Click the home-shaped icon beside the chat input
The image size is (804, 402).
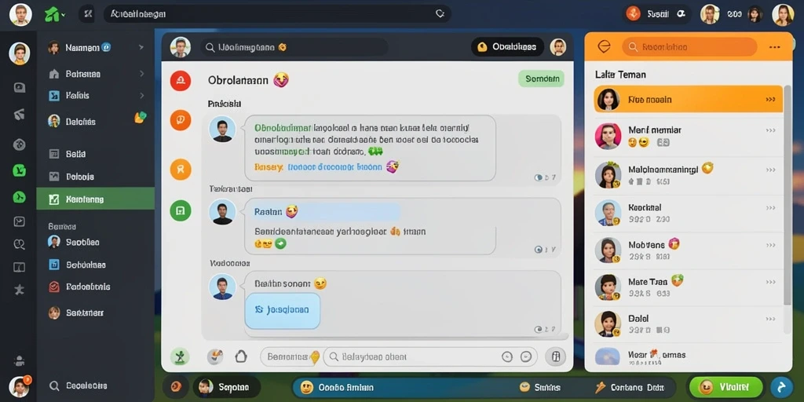tap(241, 356)
